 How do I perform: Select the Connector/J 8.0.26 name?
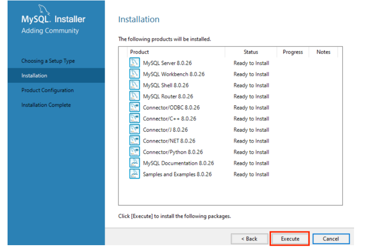click(x=165, y=130)
